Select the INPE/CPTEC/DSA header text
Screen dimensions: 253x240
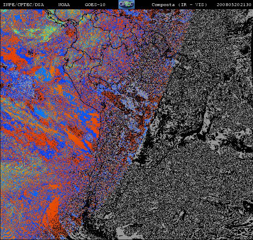(x=24, y=5)
